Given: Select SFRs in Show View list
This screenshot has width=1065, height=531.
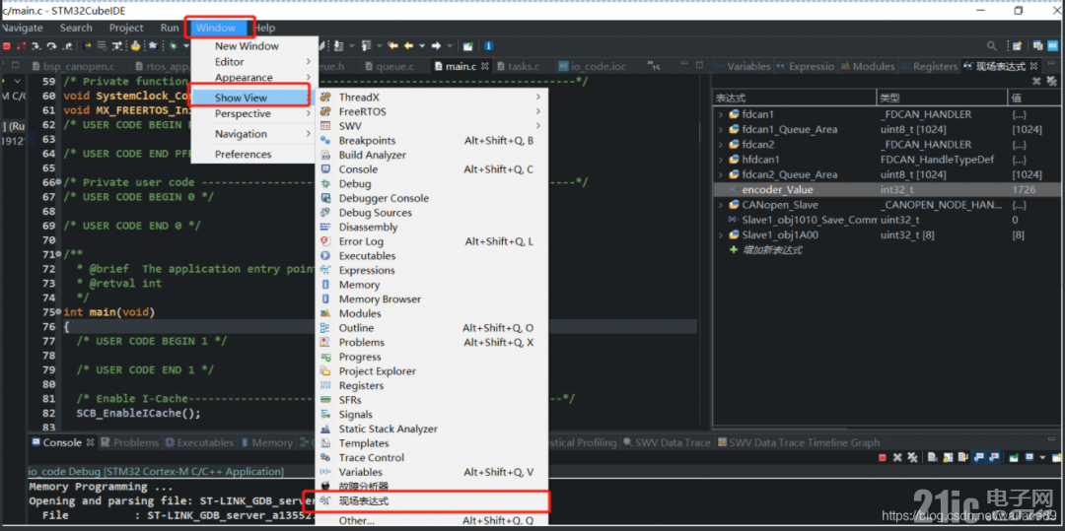Looking at the screenshot, I should [431, 400].
